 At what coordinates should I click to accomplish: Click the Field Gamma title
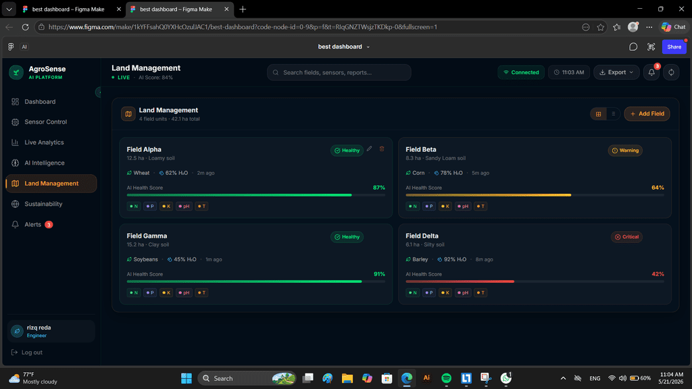coord(147,236)
